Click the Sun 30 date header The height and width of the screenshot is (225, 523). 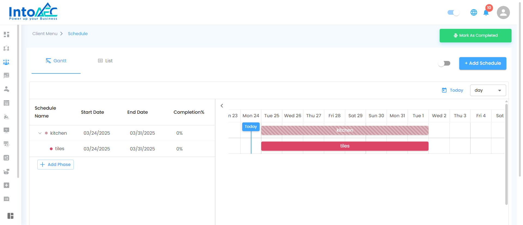[376, 116]
